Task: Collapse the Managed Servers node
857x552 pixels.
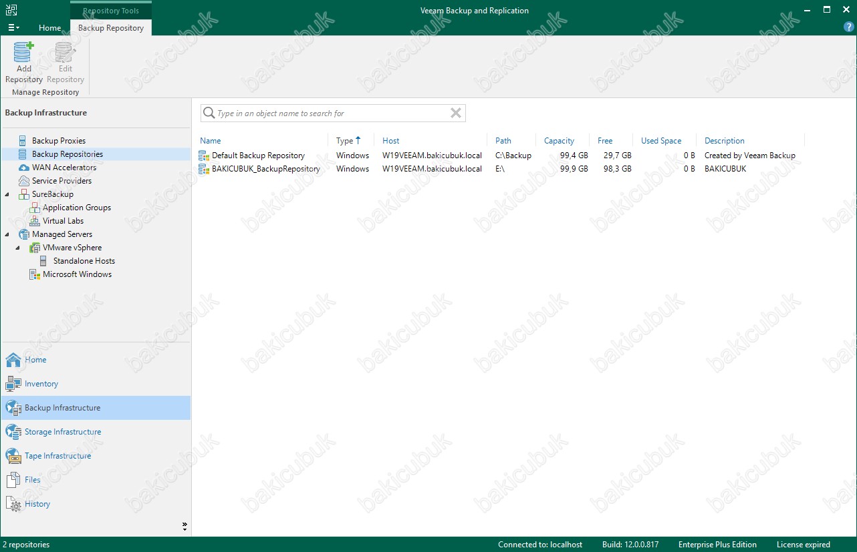Action: click(7, 234)
